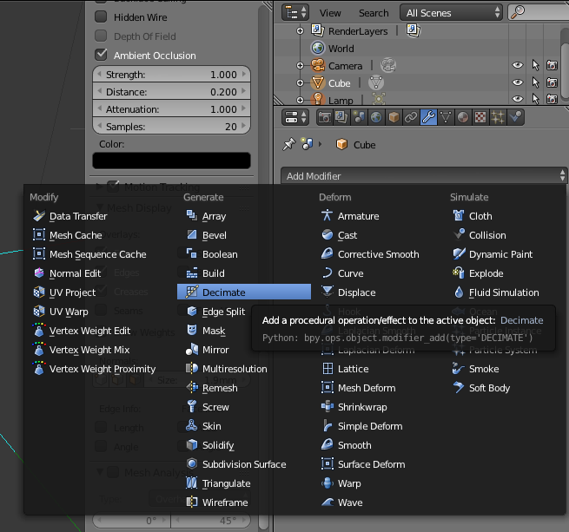Screen dimensions: 569x532
Task: Toggle Lamp renderability camera icon in the outliner
Action: point(552,99)
